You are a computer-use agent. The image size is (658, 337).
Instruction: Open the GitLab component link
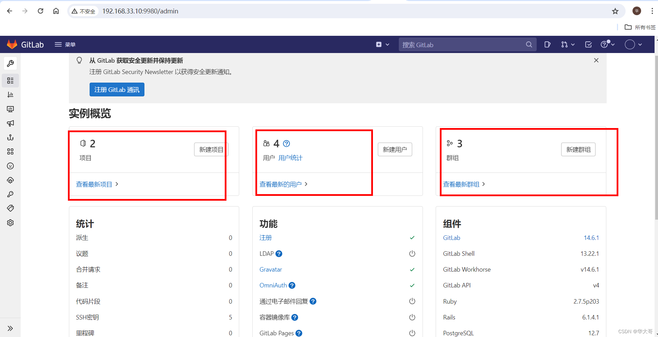[452, 238]
